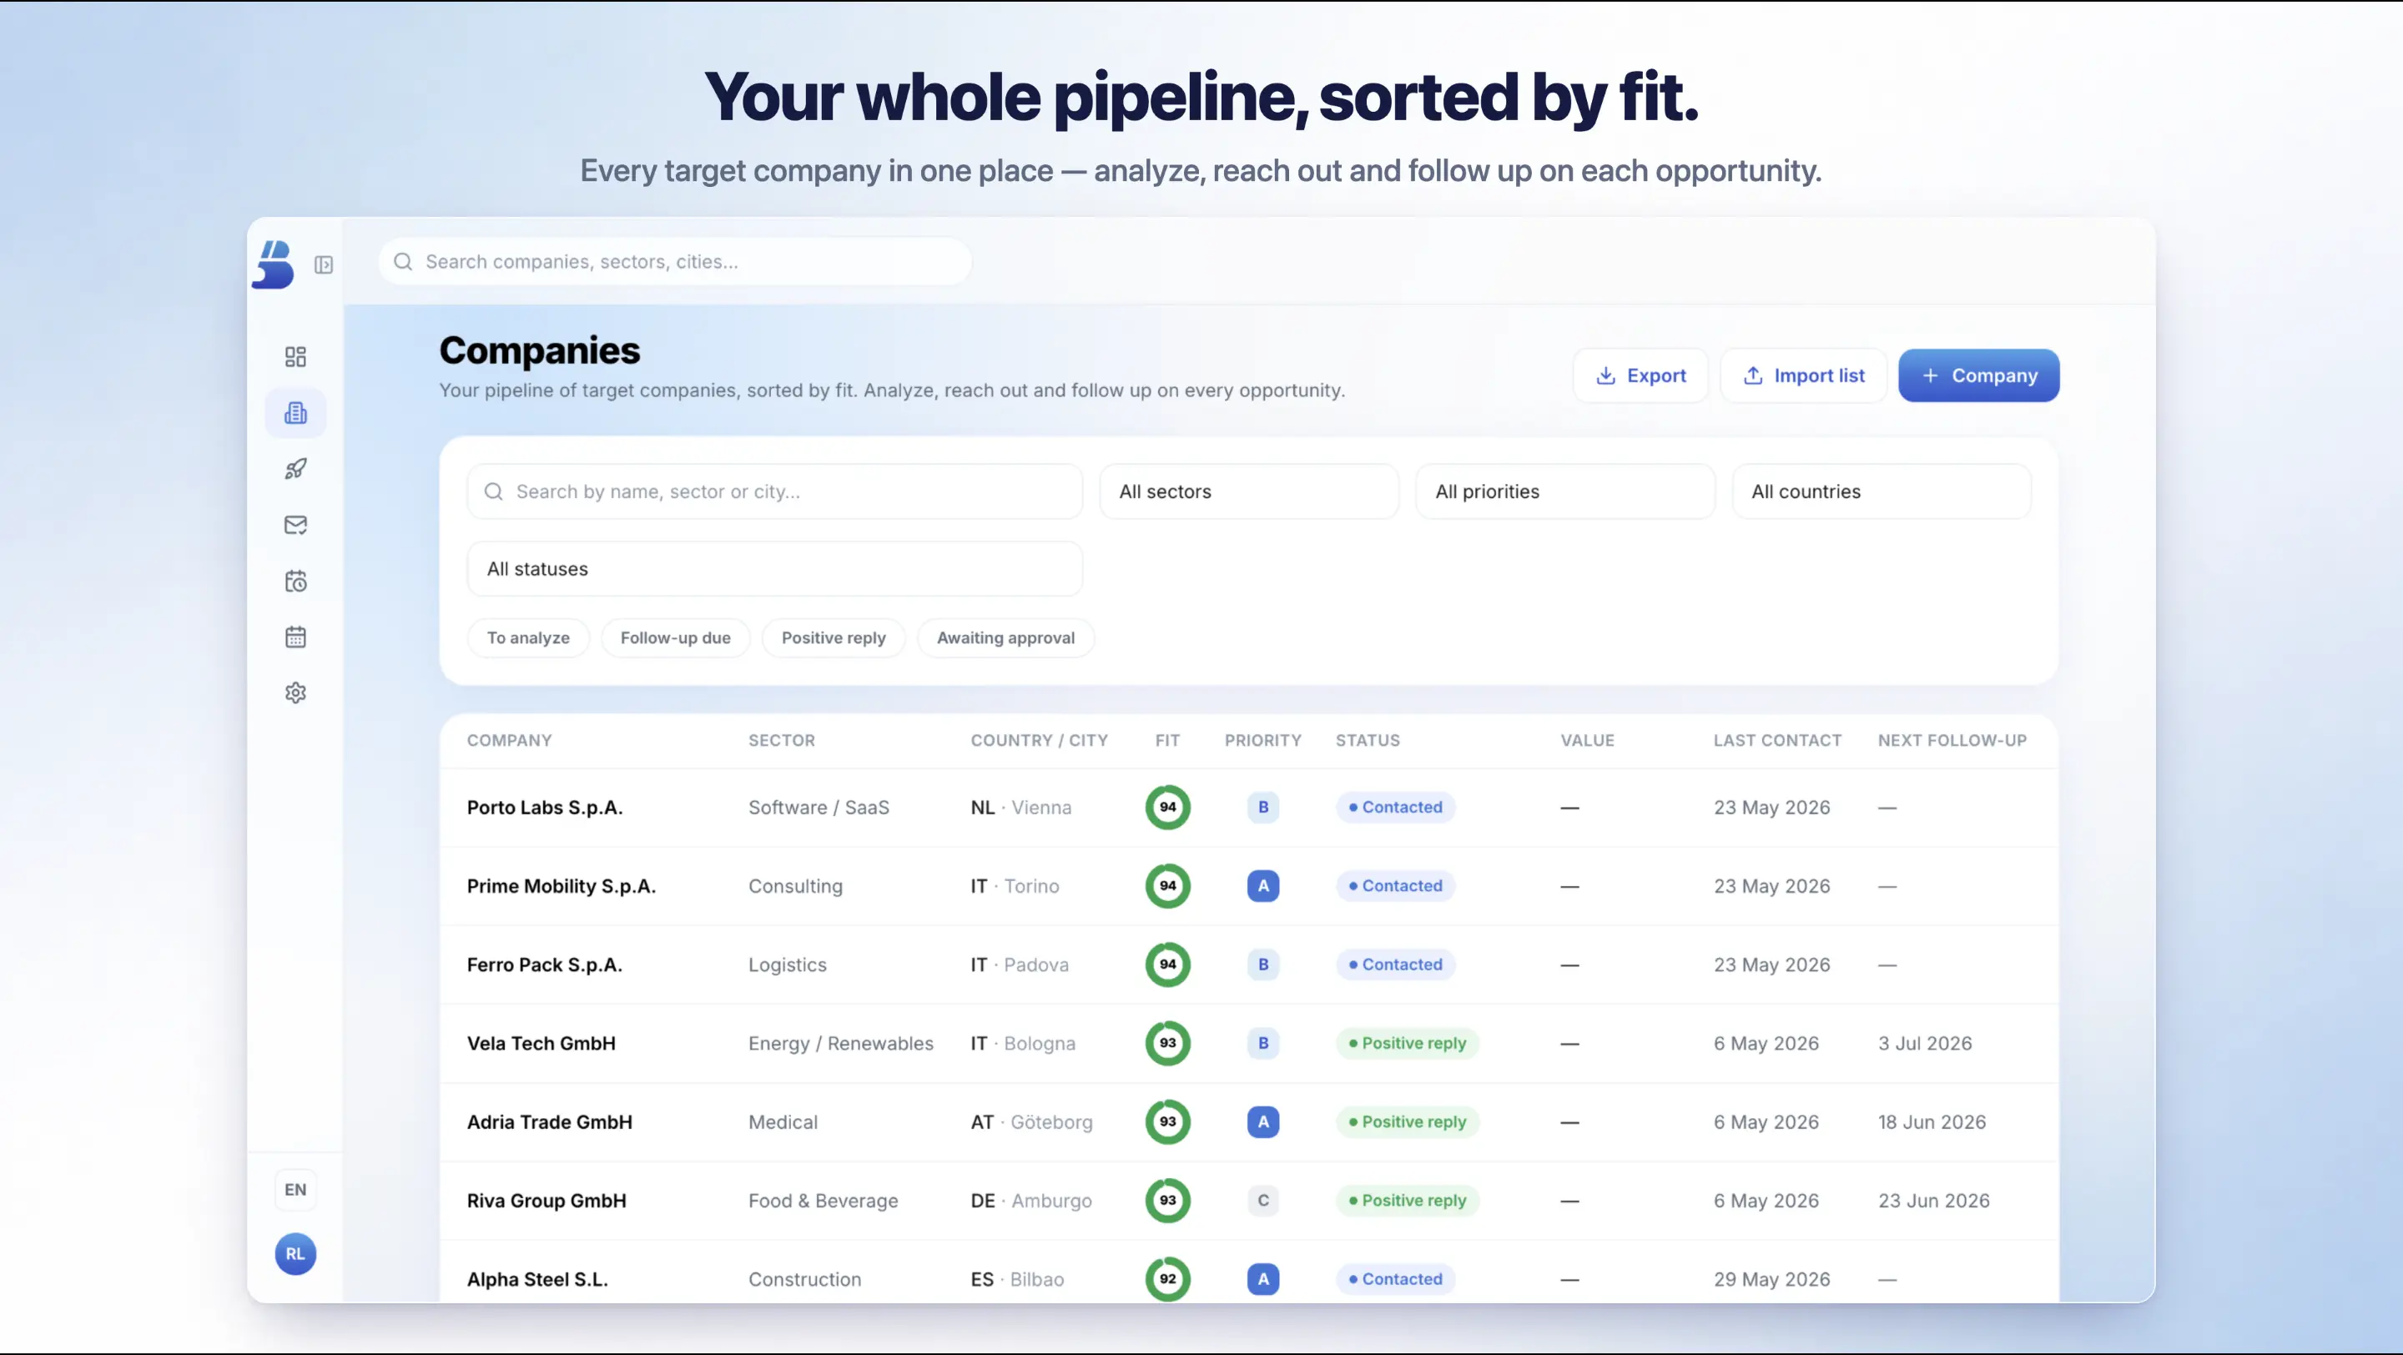Click the AT · Göteborg location cell
2403x1355 pixels.
[x=1030, y=1122]
